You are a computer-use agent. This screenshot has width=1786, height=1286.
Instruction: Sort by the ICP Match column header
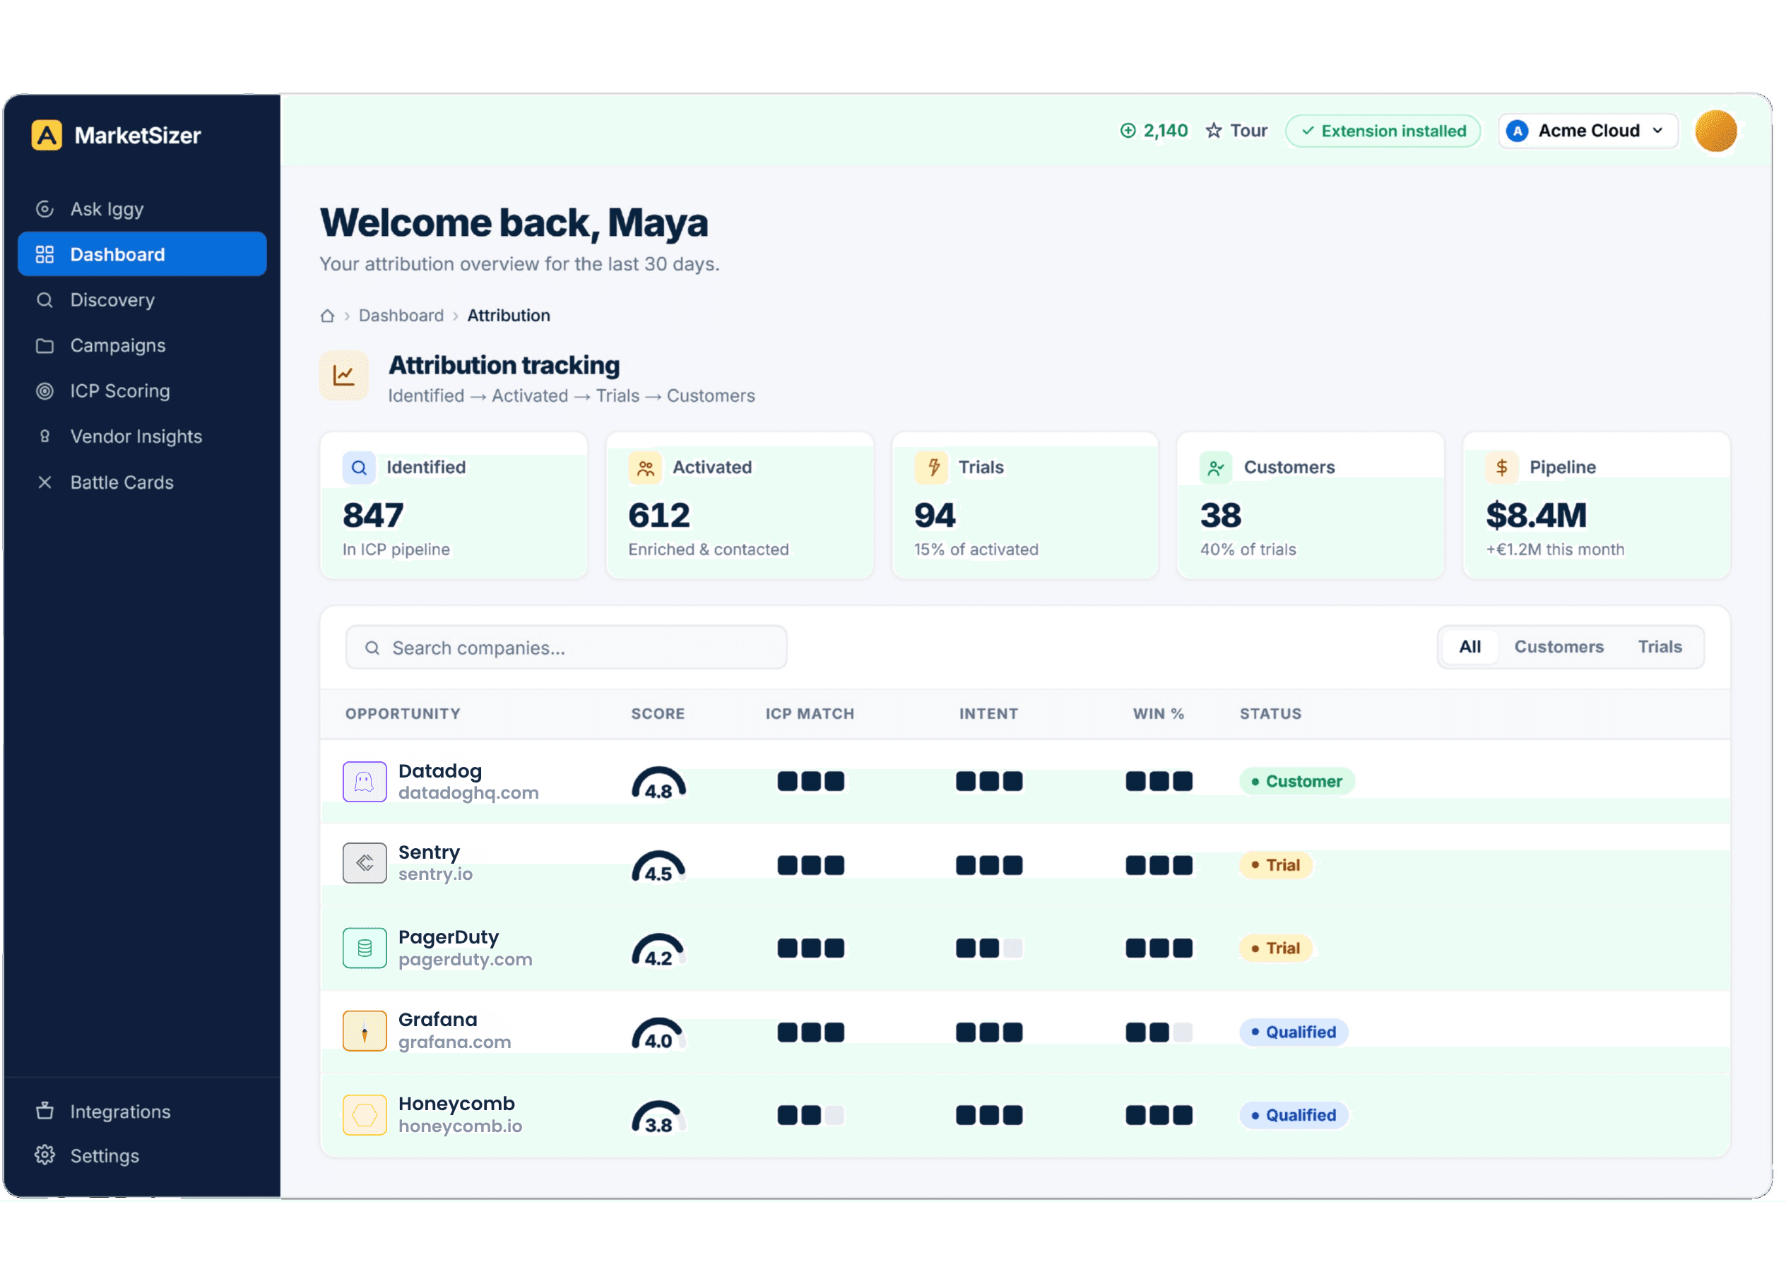point(810,714)
